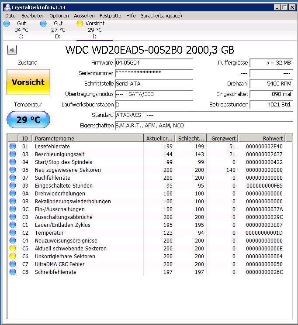
Task: Select raw value 00000000000E
Action: (264, 249)
